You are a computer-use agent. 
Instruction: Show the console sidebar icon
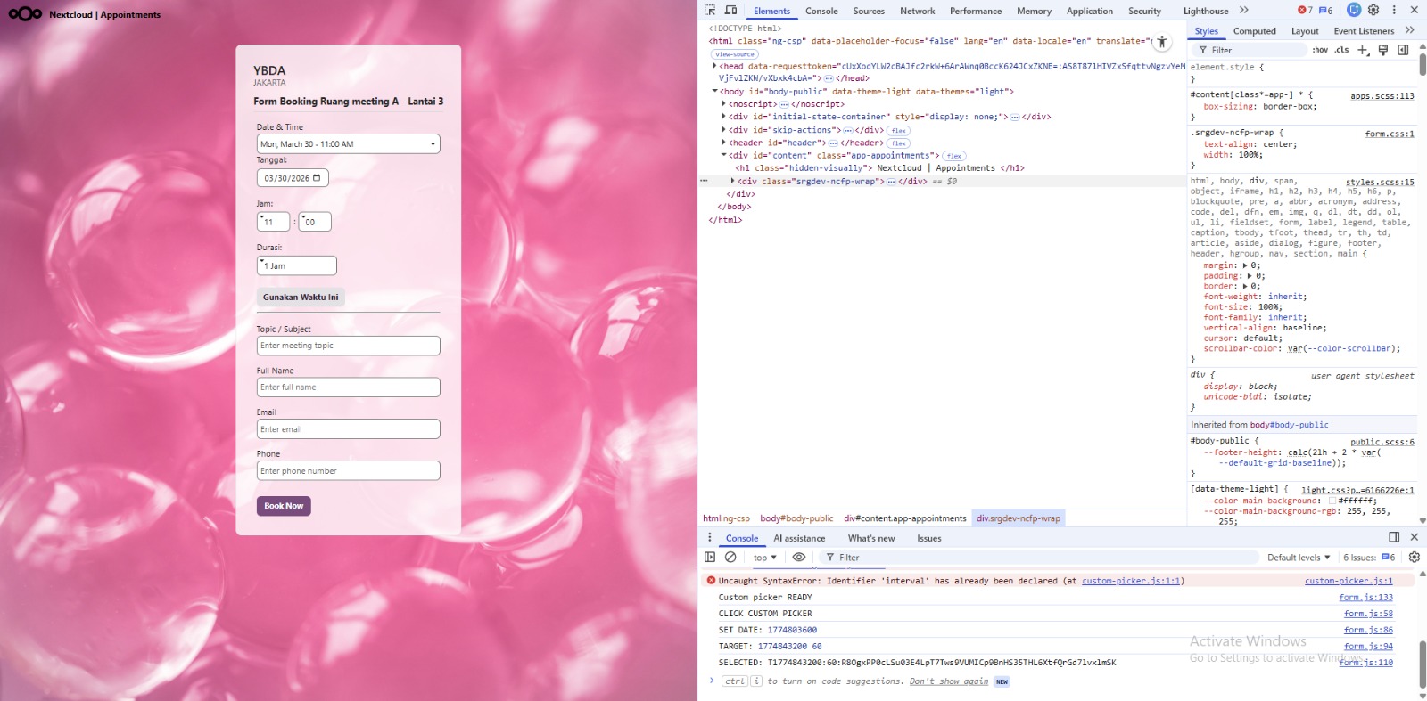(x=710, y=558)
